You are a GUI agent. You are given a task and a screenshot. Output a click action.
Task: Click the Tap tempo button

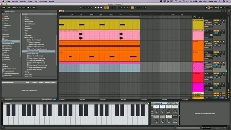click(9, 8)
